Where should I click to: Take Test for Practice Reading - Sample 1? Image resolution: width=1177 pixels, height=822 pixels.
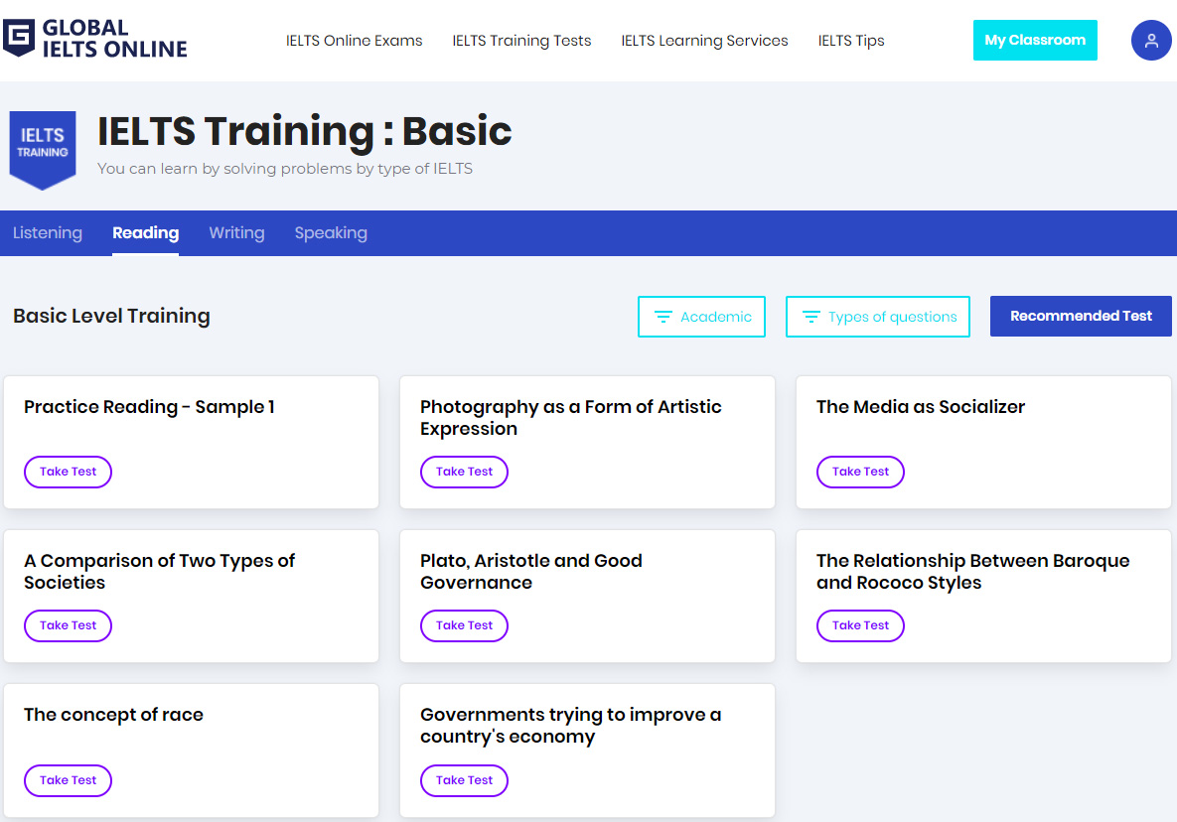coord(68,472)
